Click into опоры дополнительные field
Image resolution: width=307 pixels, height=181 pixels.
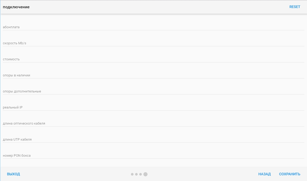153,91
